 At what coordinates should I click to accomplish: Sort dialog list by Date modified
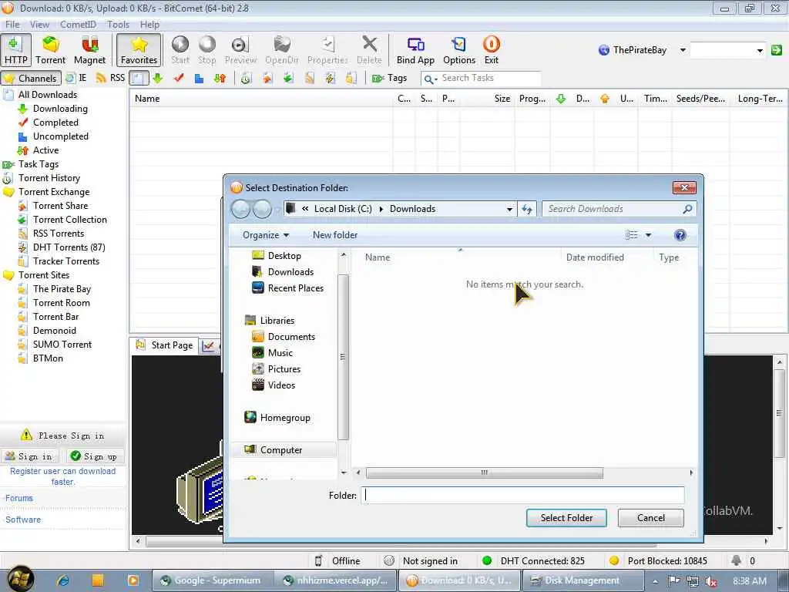(x=595, y=257)
